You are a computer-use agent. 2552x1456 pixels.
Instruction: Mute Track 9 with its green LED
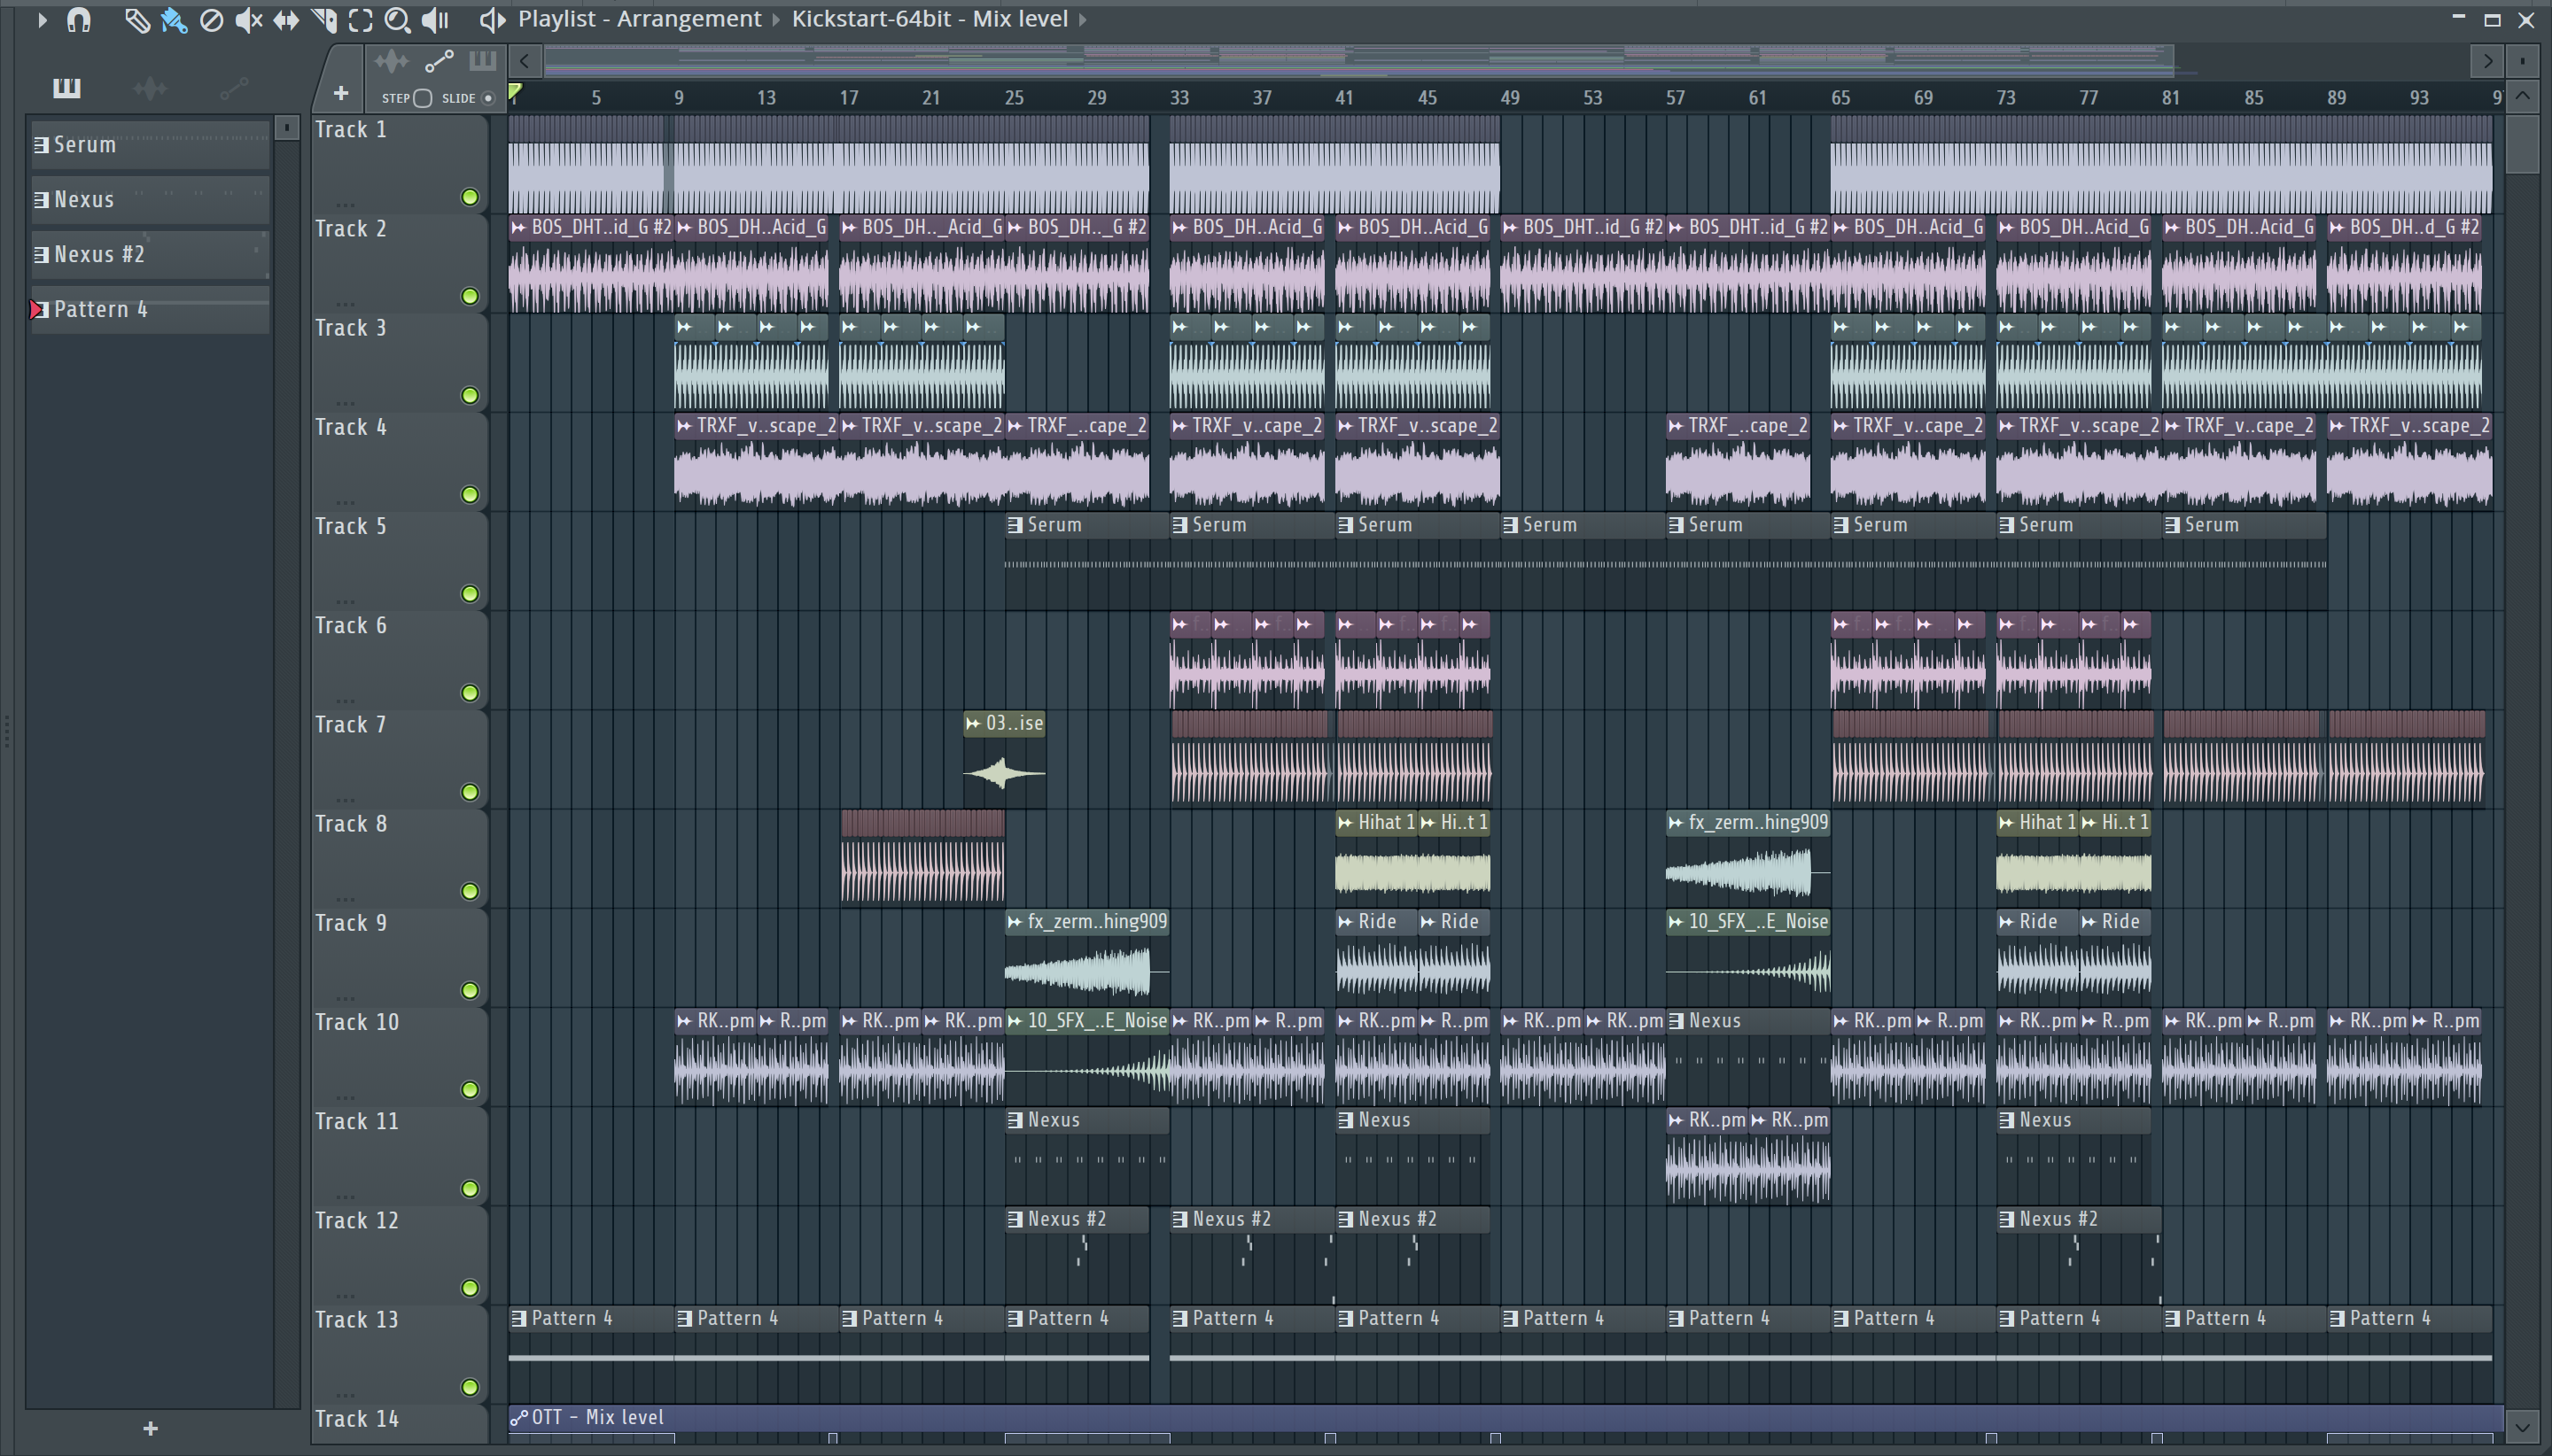(x=469, y=990)
